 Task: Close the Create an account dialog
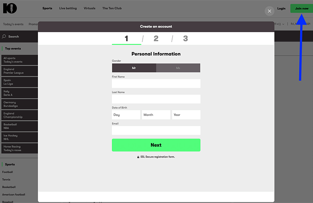pos(269,11)
